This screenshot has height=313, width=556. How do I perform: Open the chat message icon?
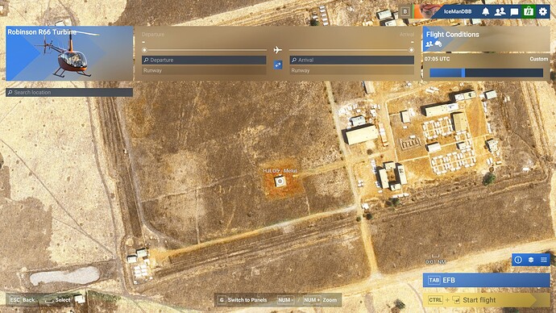pos(514,12)
